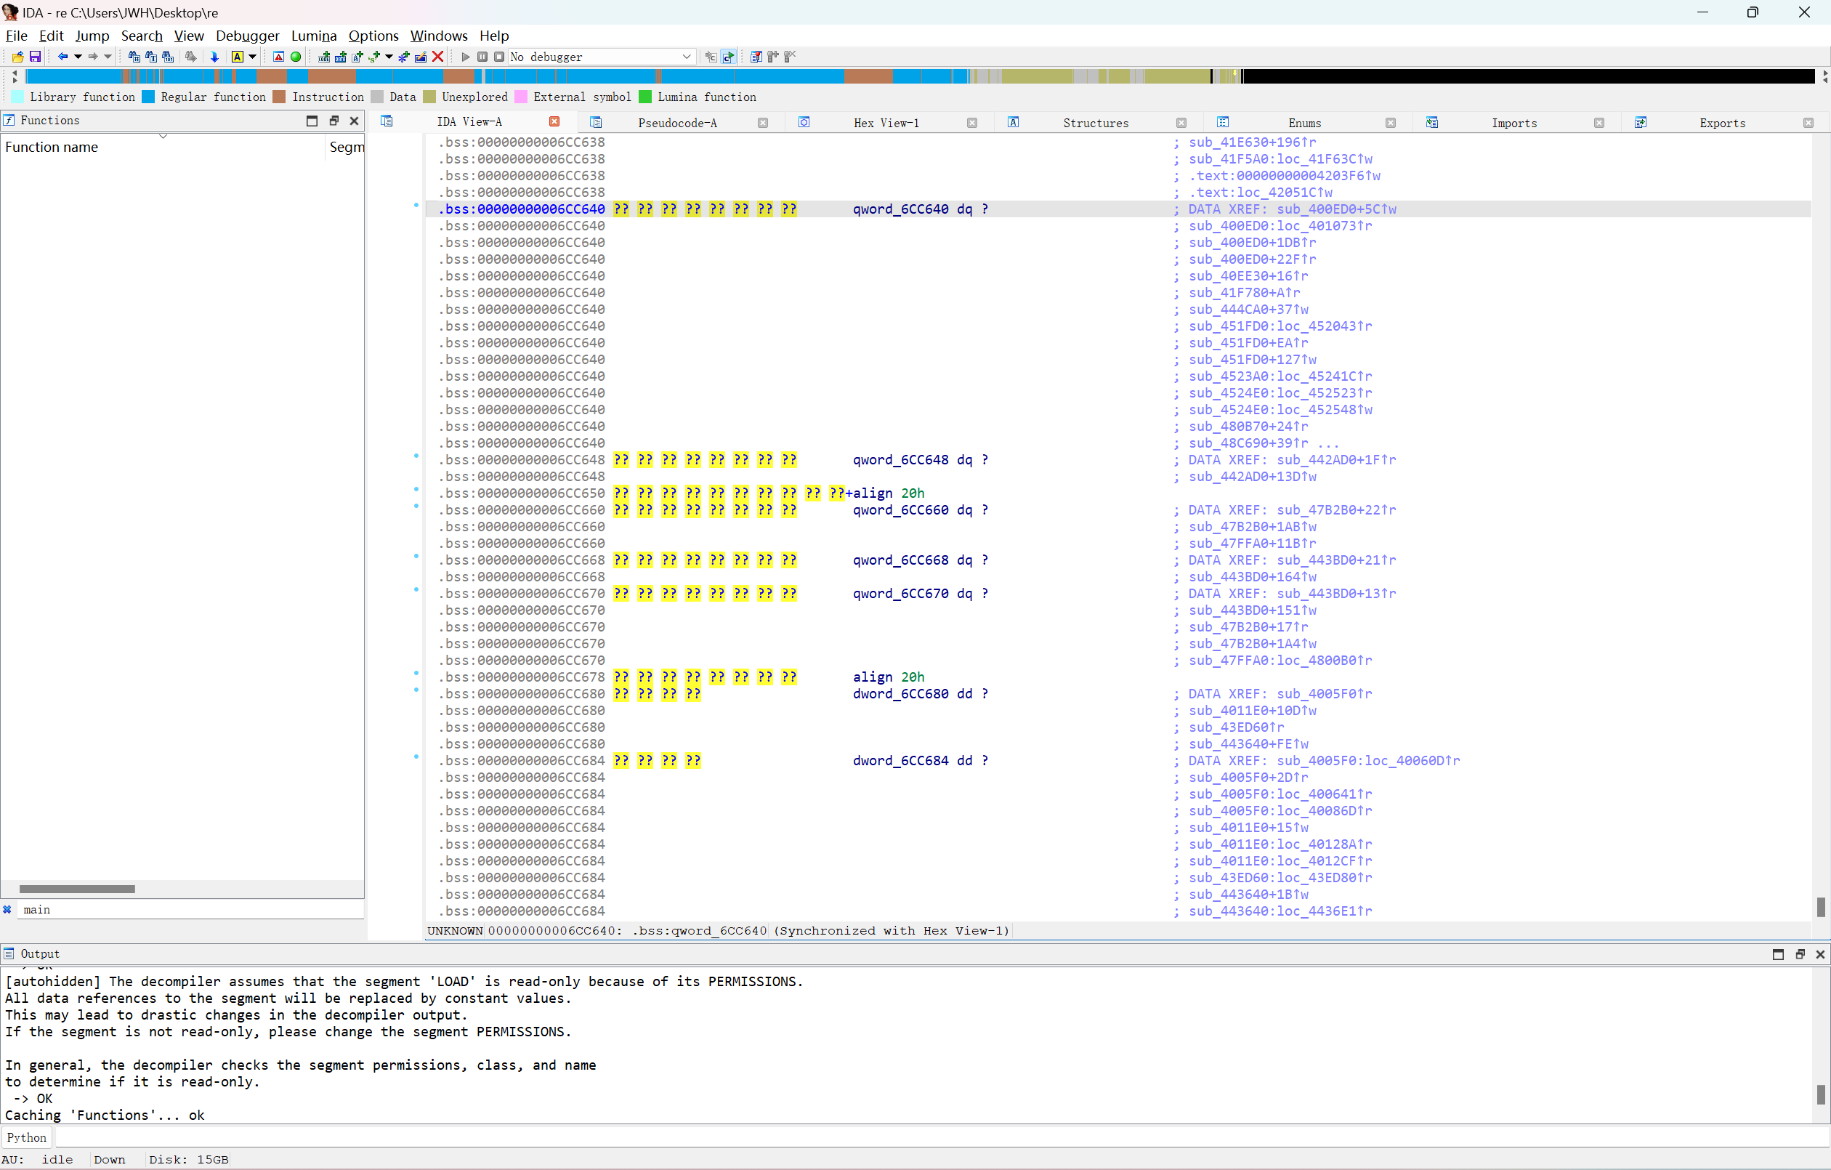1831x1170 pixels.
Task: Open the Debugger menu
Action: pyautogui.click(x=247, y=36)
